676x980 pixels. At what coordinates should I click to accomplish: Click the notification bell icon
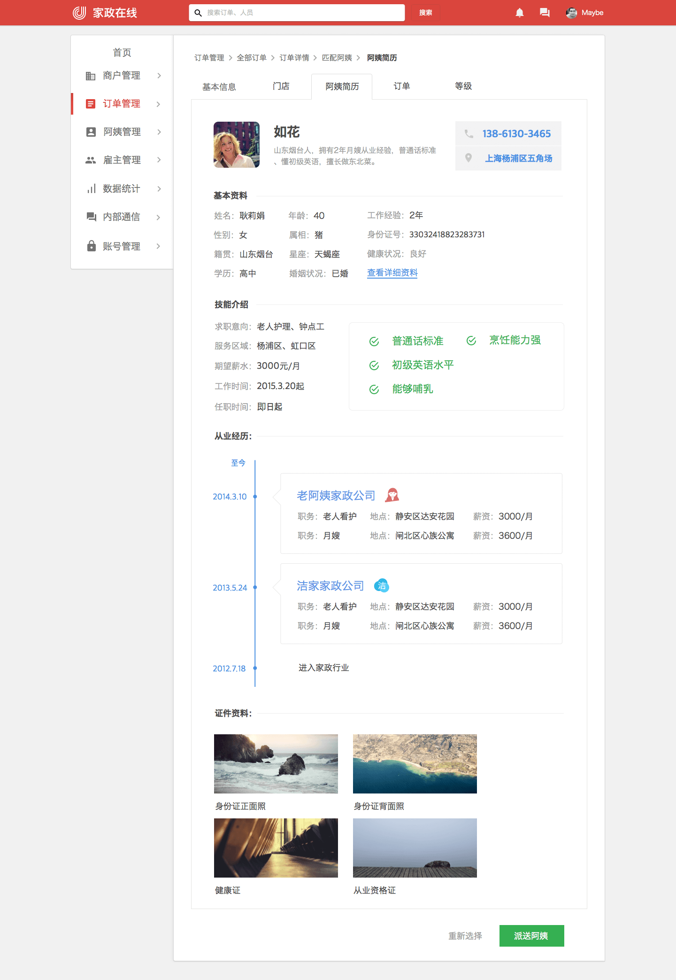(519, 13)
